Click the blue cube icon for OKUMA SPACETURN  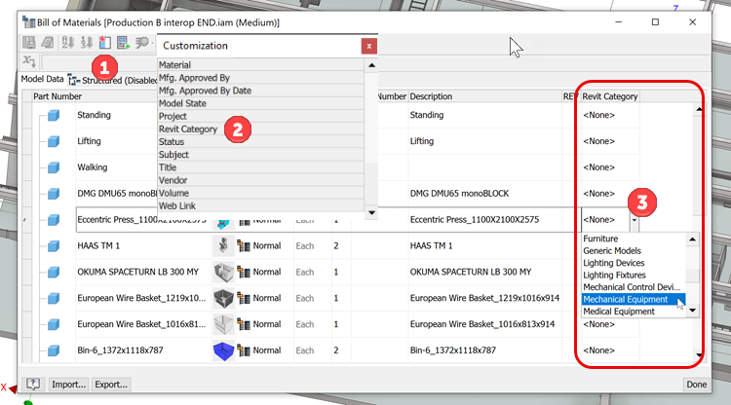point(54,272)
